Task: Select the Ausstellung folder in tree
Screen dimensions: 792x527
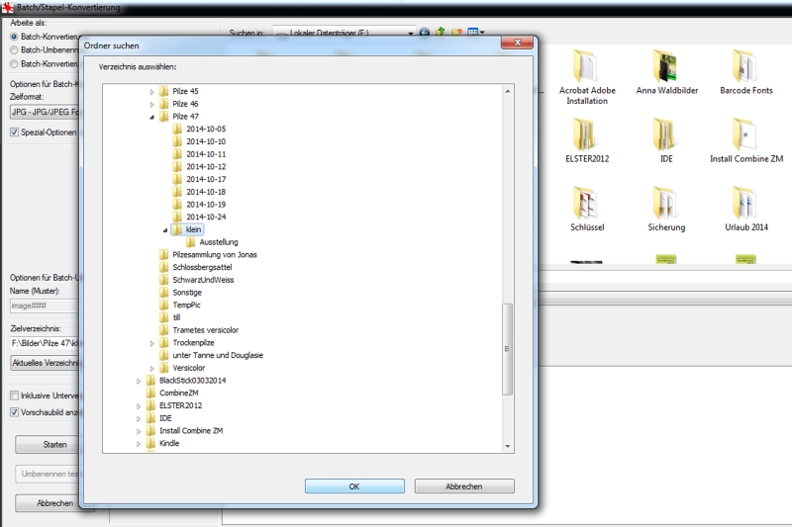Action: pos(218,241)
